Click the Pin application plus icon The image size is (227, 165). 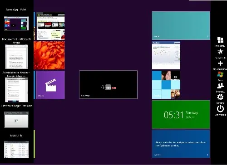coord(220,63)
